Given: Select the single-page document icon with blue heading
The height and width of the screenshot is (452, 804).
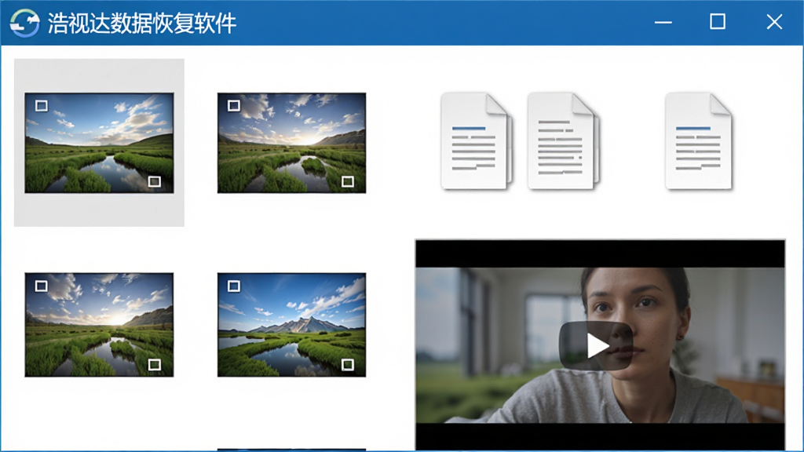Looking at the screenshot, I should 698,141.
